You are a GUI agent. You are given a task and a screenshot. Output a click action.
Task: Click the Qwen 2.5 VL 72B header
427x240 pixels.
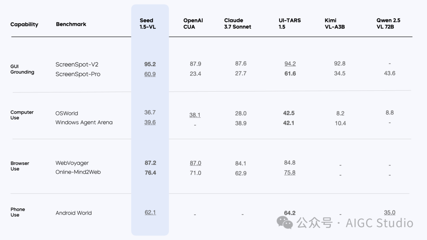point(388,24)
